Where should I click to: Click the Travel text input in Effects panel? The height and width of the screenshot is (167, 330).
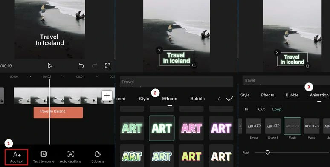tap(177, 82)
